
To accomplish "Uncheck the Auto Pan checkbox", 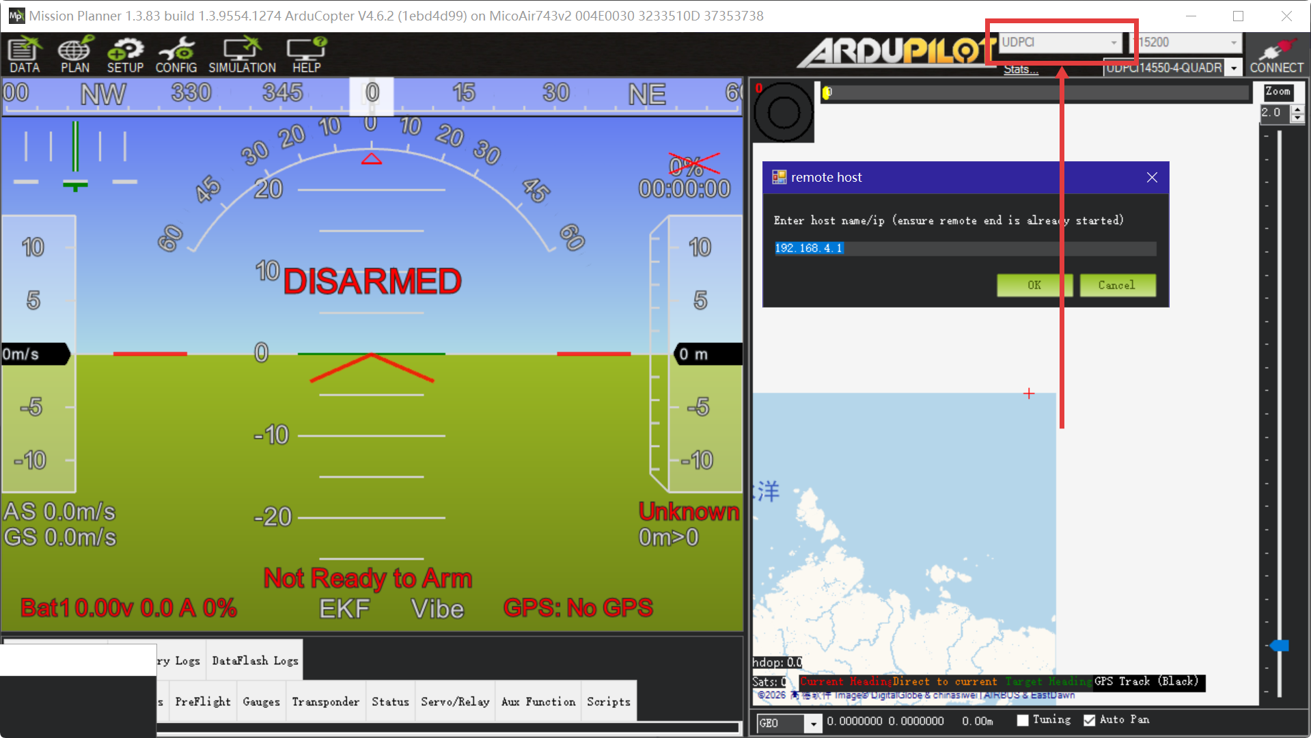I will point(1090,720).
